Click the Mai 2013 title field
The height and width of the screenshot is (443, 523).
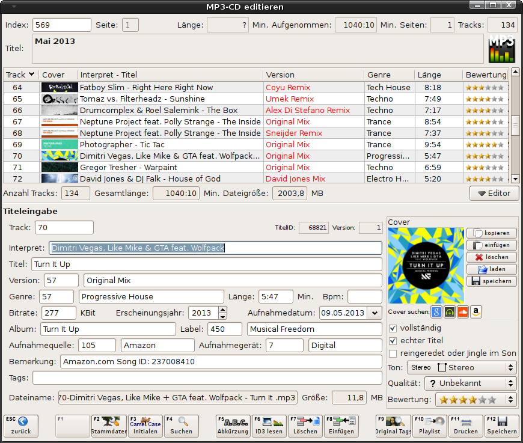pyautogui.click(x=258, y=49)
